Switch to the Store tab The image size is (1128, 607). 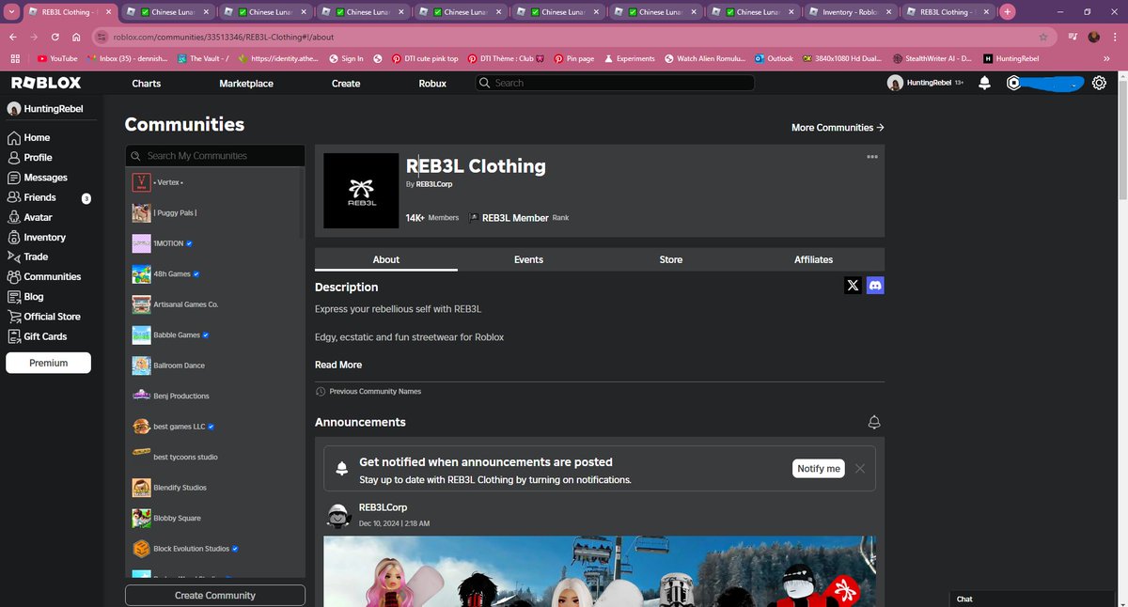[x=671, y=259]
